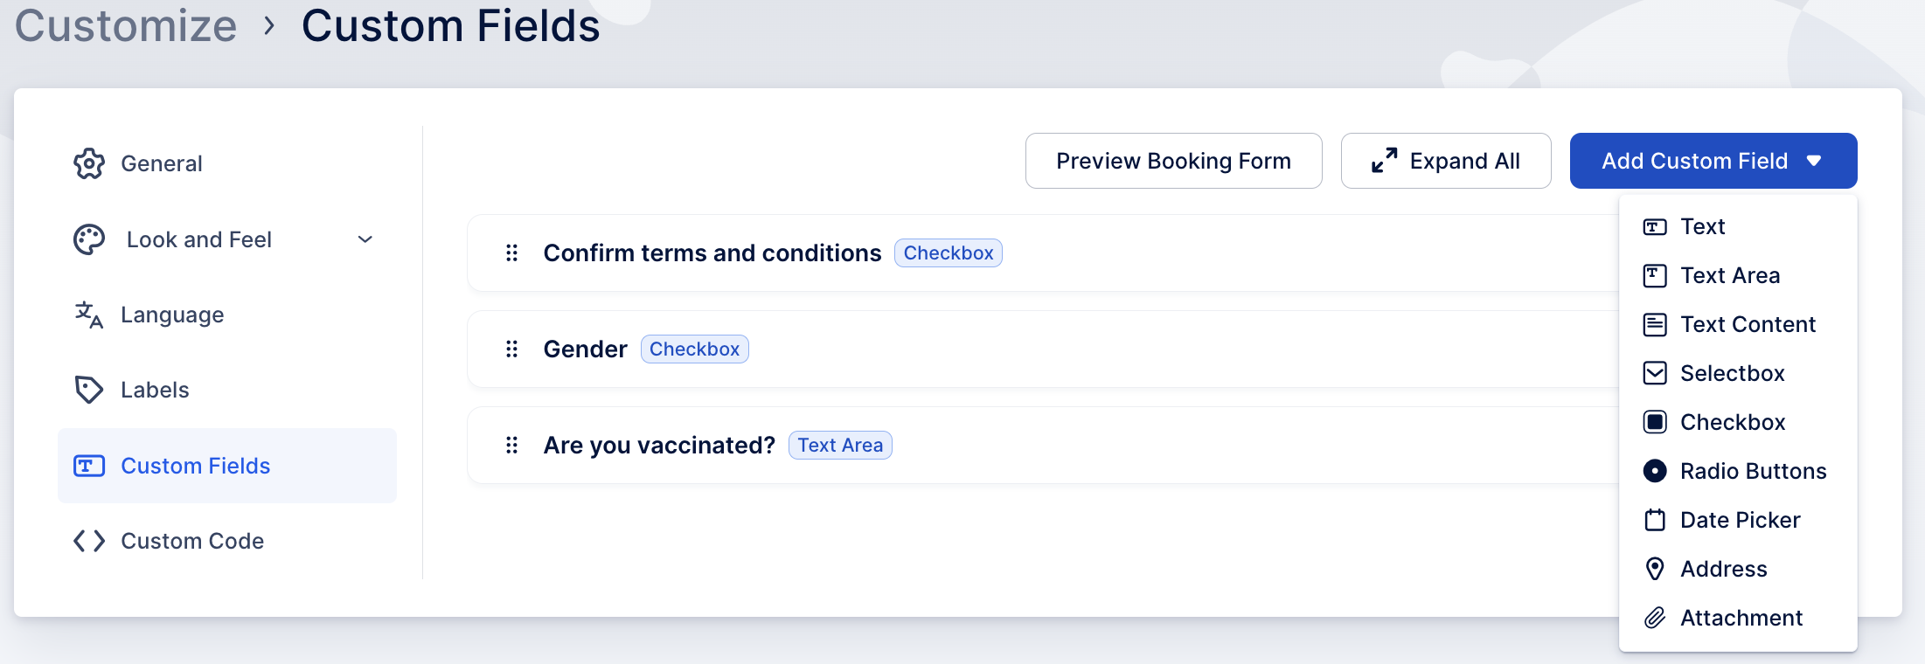Select Selectbox from the dropdown list
This screenshot has height=664, width=1925.
click(1731, 373)
